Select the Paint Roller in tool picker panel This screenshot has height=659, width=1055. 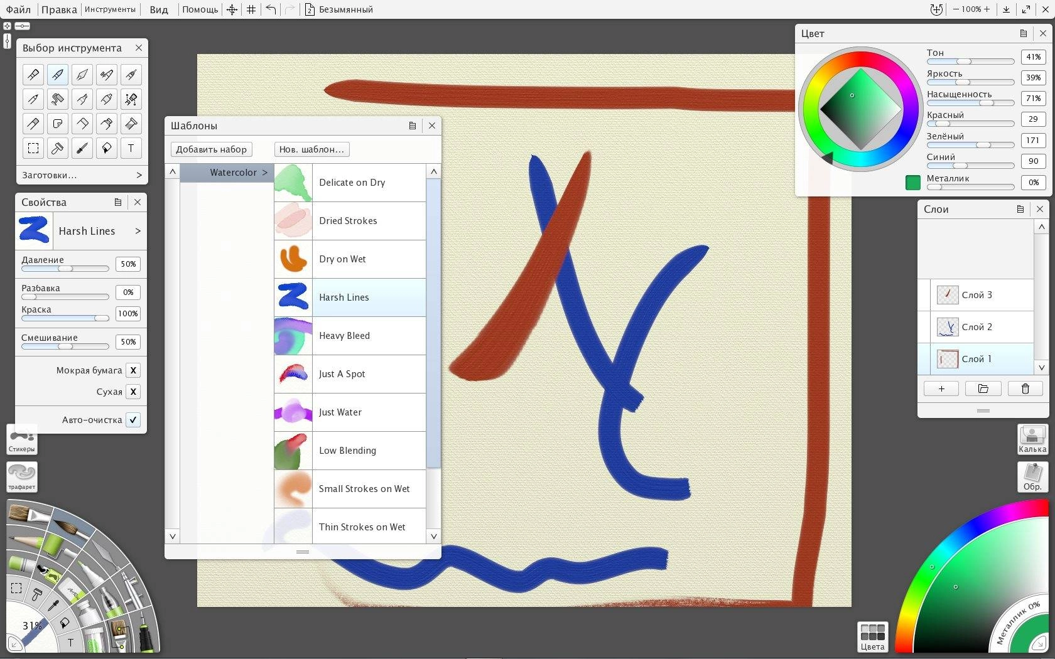click(x=57, y=99)
